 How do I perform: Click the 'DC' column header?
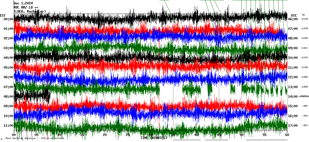click(x=304, y=15)
